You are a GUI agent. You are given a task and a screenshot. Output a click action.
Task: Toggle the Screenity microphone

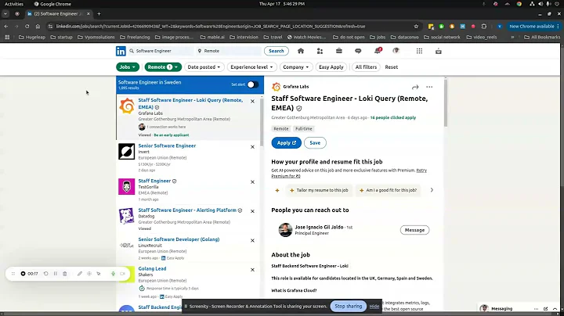[x=113, y=274]
